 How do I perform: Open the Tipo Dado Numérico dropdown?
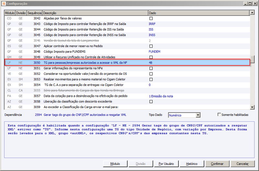pyautogui.click(x=198, y=115)
